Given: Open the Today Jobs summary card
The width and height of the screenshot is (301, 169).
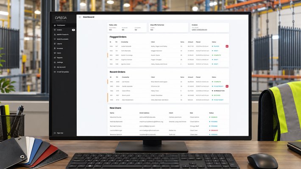Looking at the screenshot, I should [127, 28].
